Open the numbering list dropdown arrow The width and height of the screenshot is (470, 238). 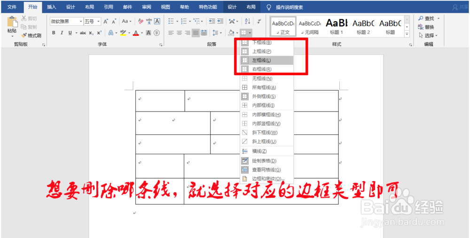click(190, 21)
